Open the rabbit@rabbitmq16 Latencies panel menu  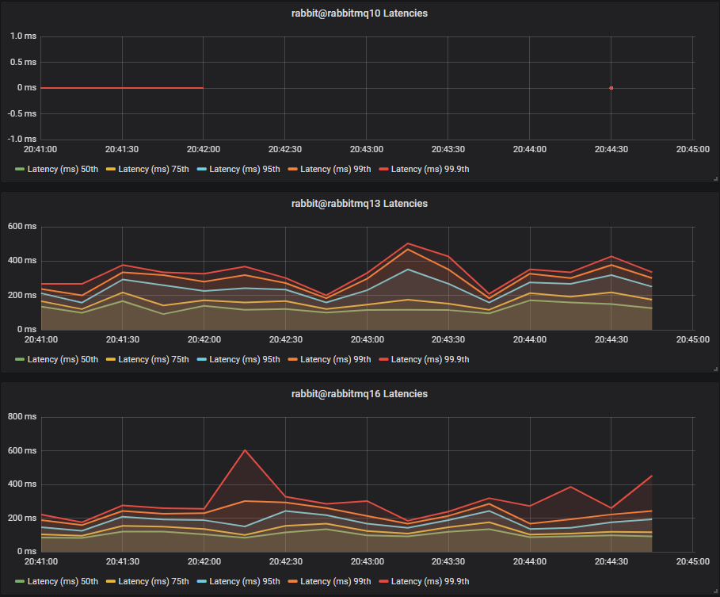(x=360, y=393)
